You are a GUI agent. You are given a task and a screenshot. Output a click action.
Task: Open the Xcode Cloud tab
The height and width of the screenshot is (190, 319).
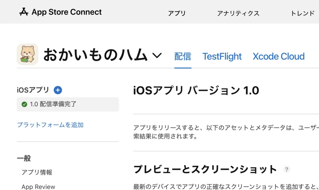click(x=278, y=56)
